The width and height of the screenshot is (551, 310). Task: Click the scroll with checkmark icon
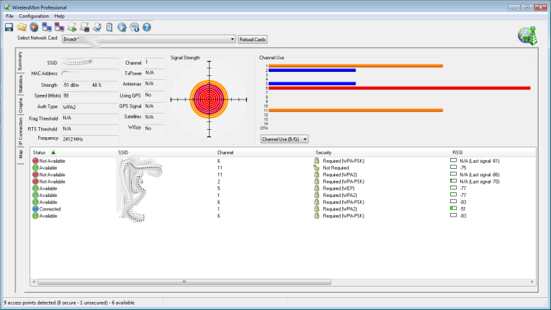(97, 28)
